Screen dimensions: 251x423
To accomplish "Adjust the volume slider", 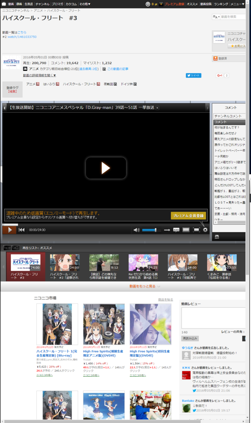I will coord(151,230).
